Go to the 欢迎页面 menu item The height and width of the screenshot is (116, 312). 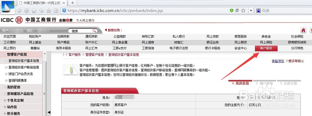point(10,36)
